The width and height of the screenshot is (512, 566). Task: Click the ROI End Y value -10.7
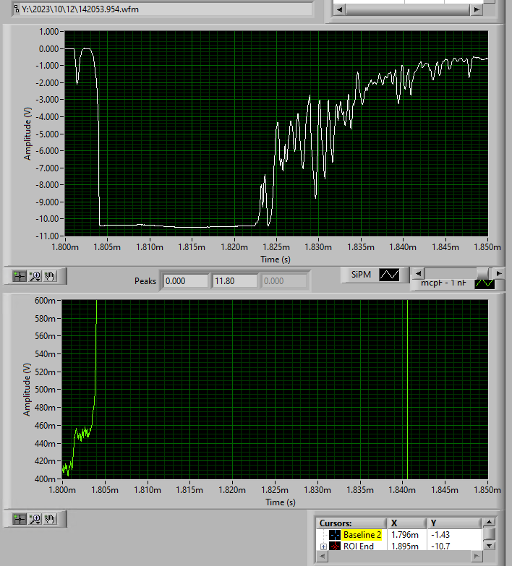tap(440, 546)
